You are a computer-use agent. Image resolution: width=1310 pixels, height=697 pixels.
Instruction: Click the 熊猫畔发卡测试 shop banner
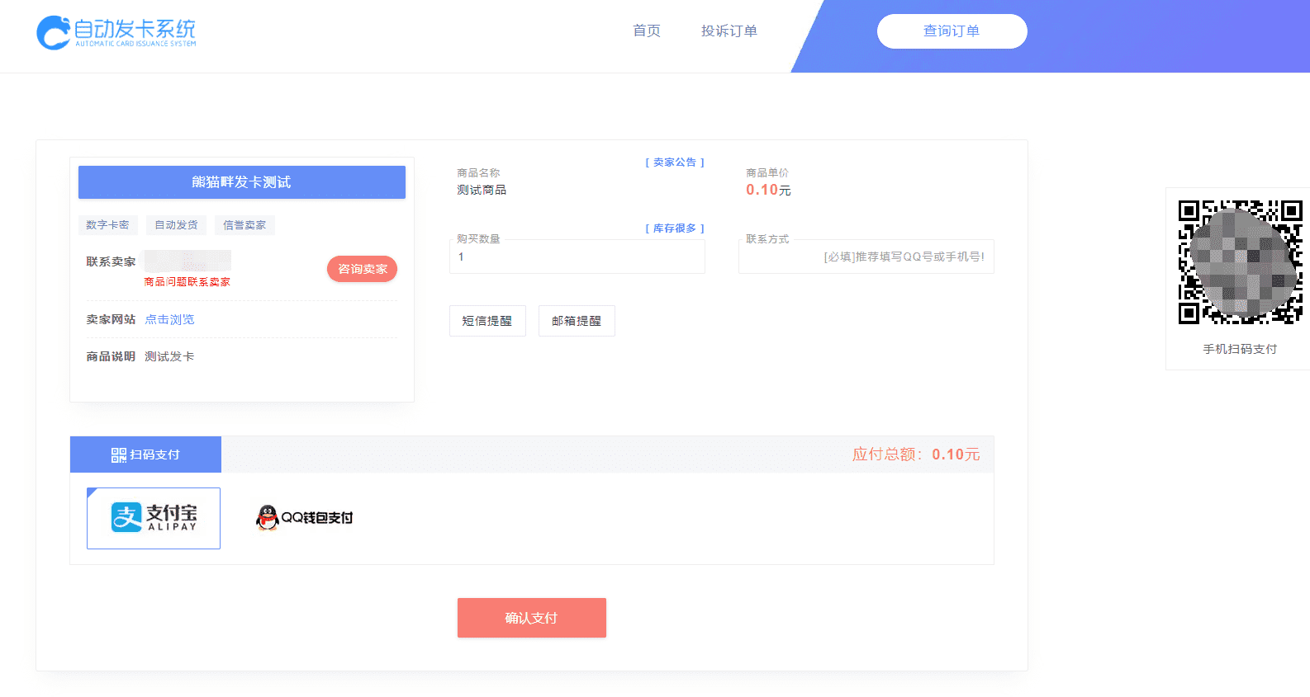242,182
